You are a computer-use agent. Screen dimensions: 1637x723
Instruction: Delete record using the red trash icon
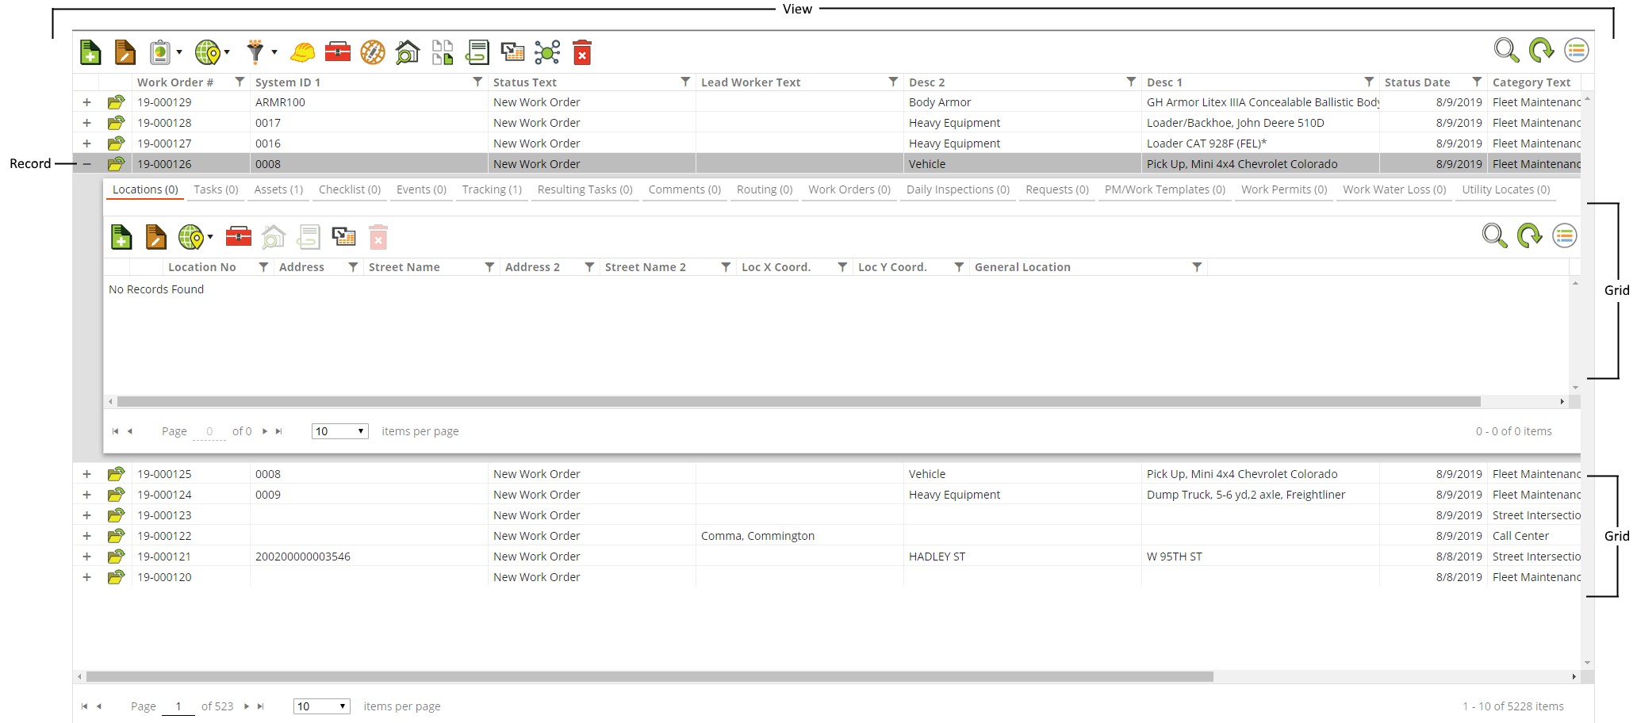click(x=581, y=52)
